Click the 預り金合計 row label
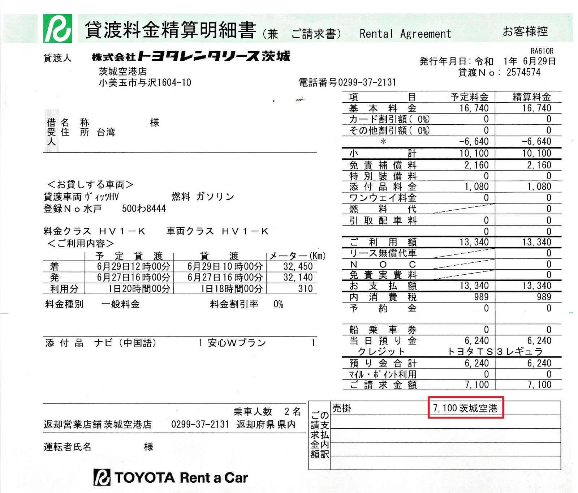 tap(383, 363)
